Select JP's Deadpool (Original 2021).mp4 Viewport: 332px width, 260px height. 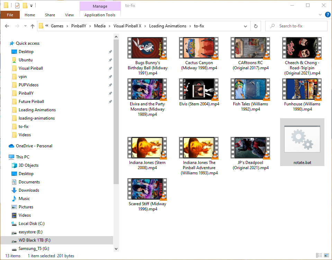(251, 154)
